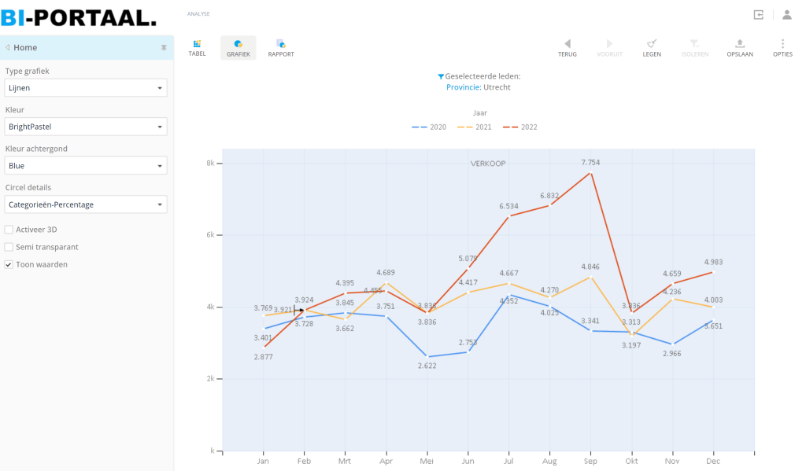Open the Opties three-dot menu
The height and width of the screenshot is (471, 806).
pyautogui.click(x=782, y=44)
